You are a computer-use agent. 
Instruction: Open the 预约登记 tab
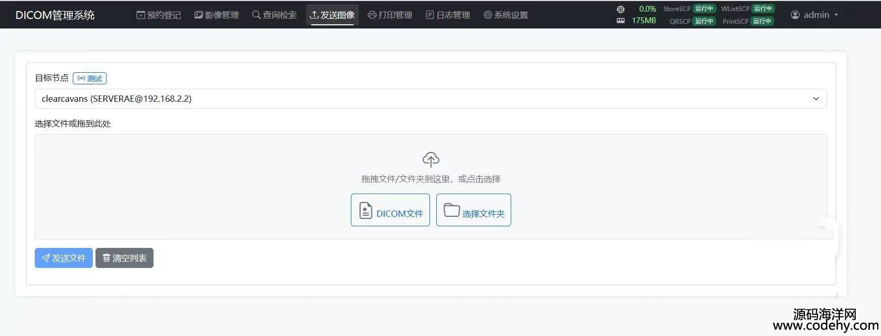[158, 15]
